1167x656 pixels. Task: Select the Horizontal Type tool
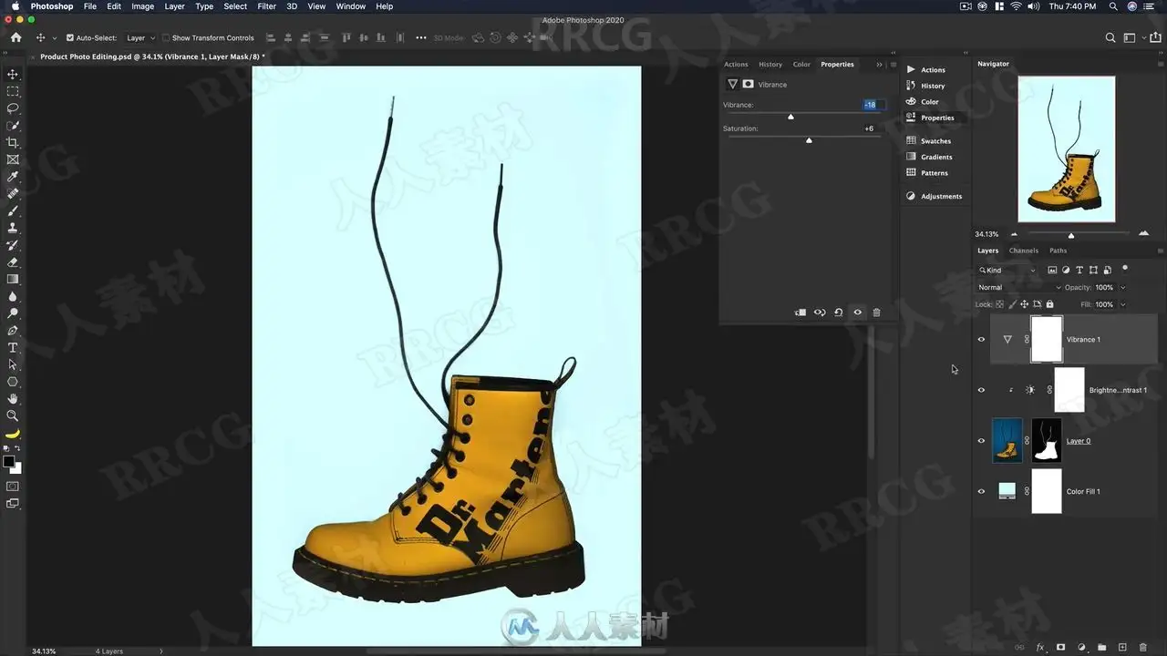[x=13, y=348]
